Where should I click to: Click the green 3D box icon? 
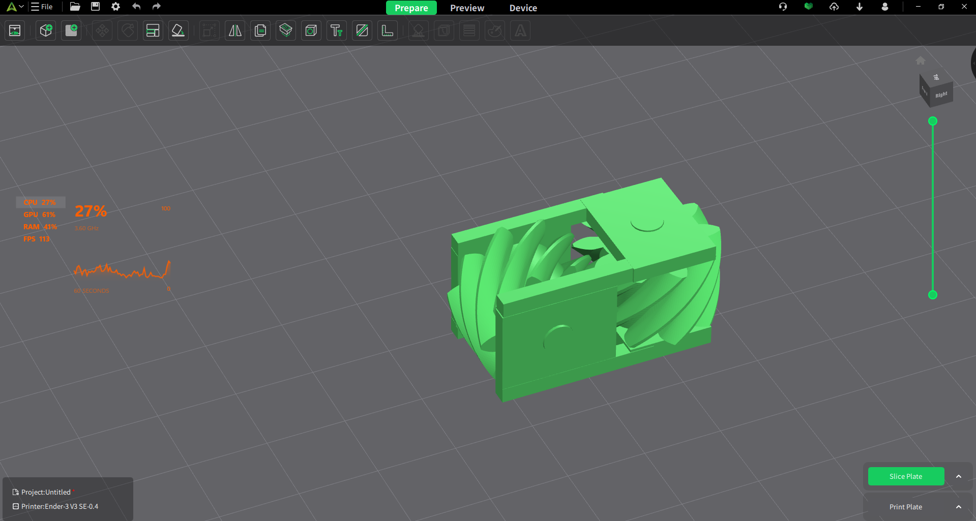pos(809,7)
